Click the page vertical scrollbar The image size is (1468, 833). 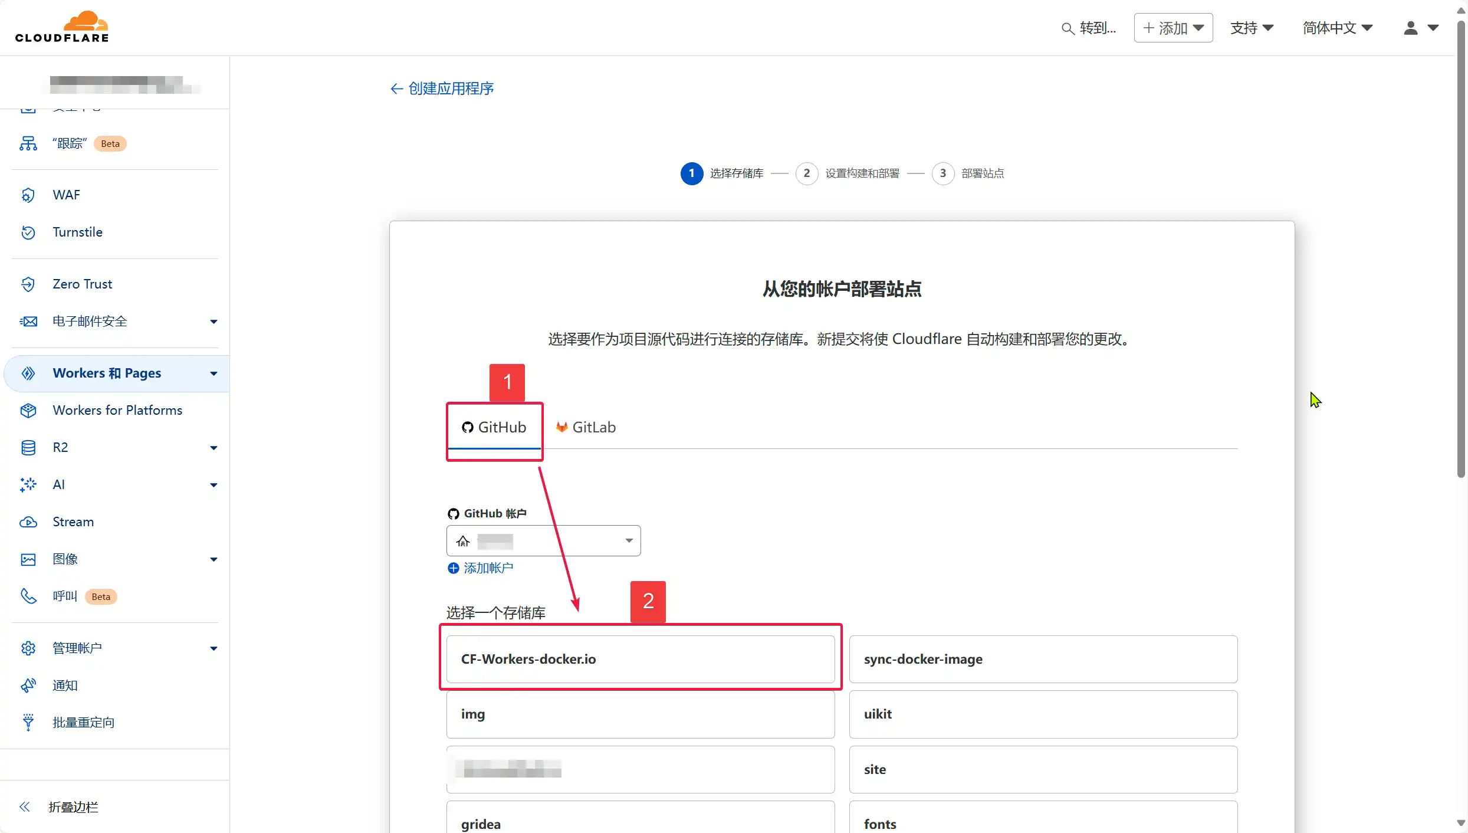[x=1460, y=248]
